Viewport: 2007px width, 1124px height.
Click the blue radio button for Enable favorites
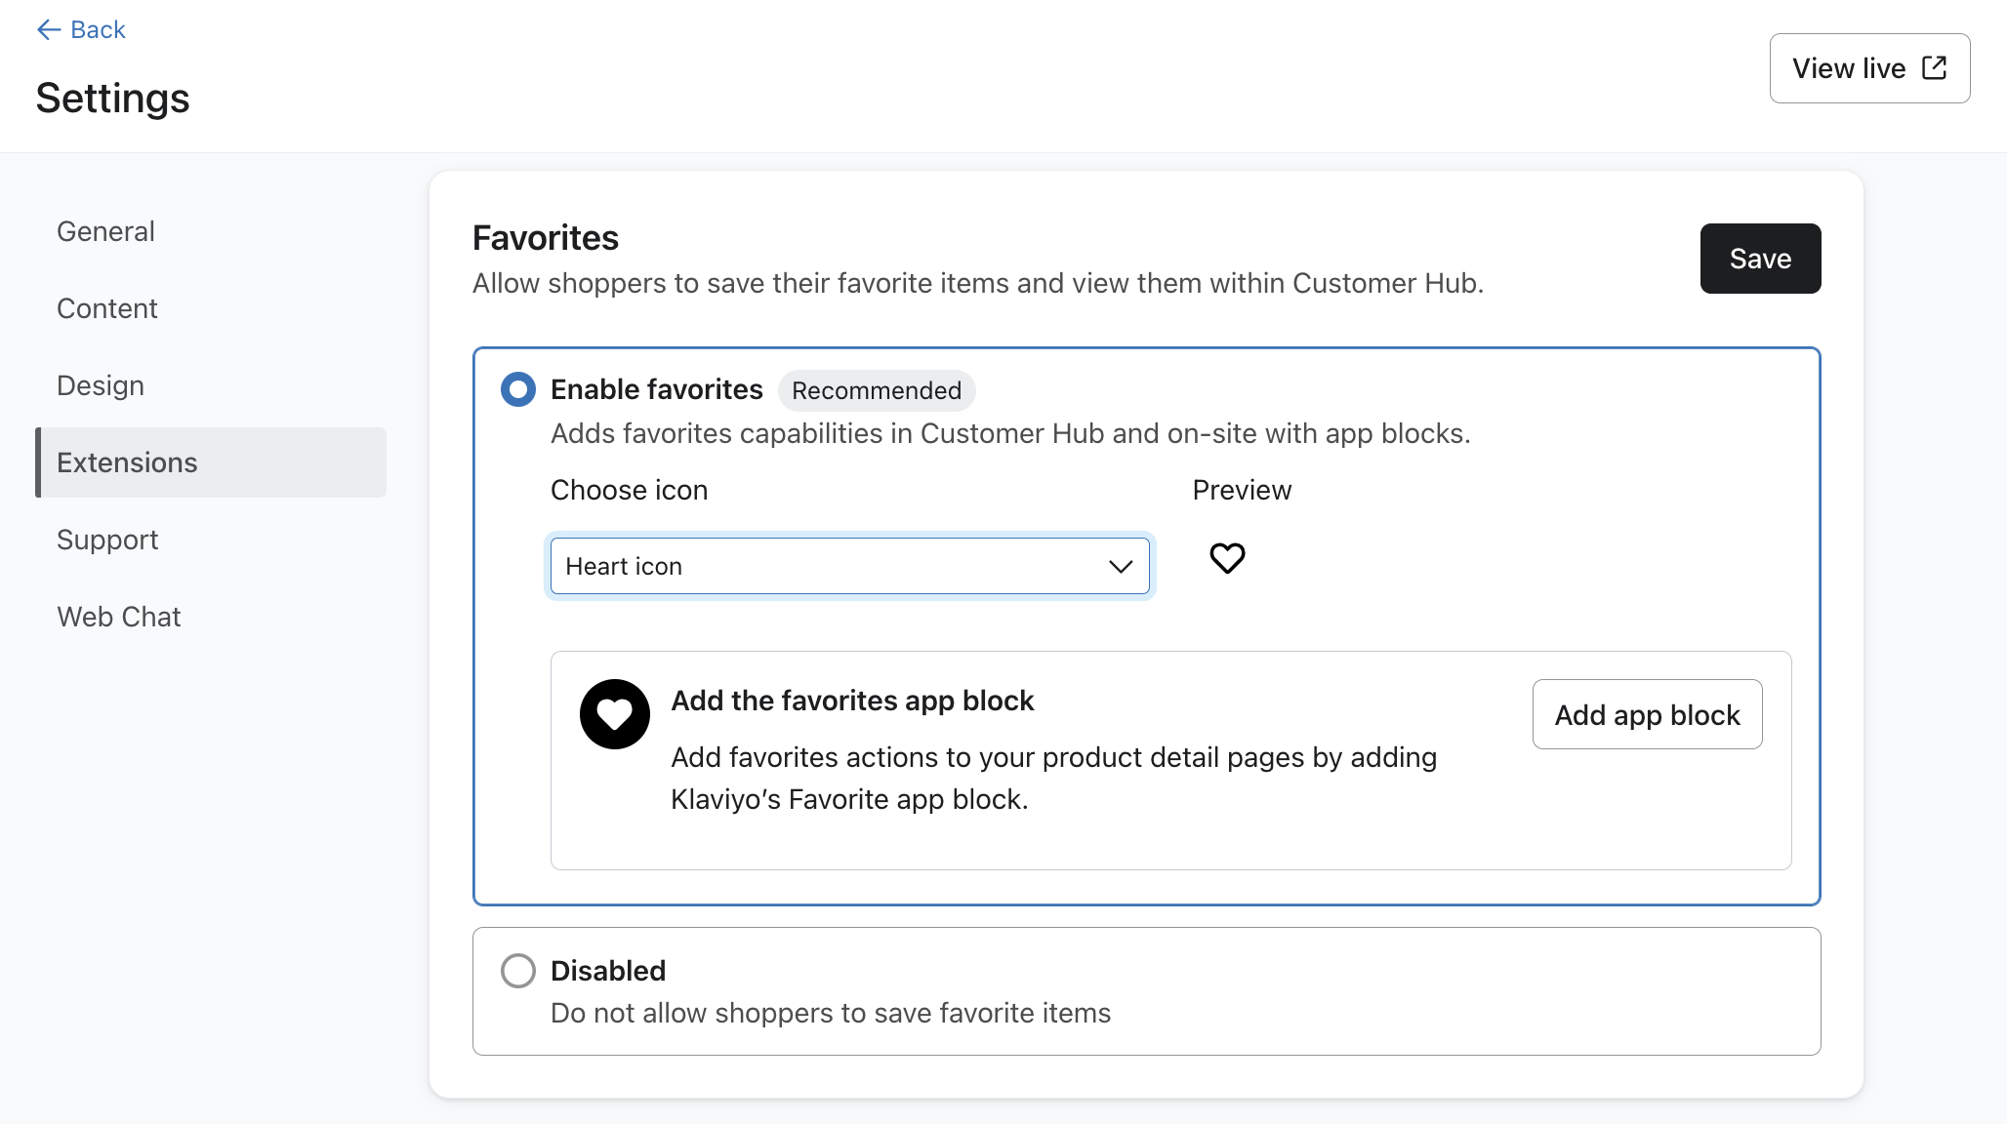pos(517,390)
